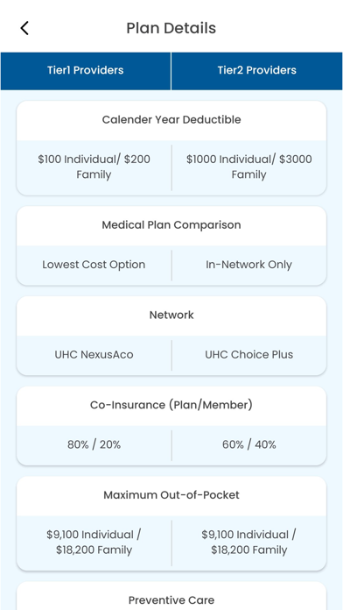Tap the $100 Individual/ $200 Family cell
The width and height of the screenshot is (343, 610).
94,167
